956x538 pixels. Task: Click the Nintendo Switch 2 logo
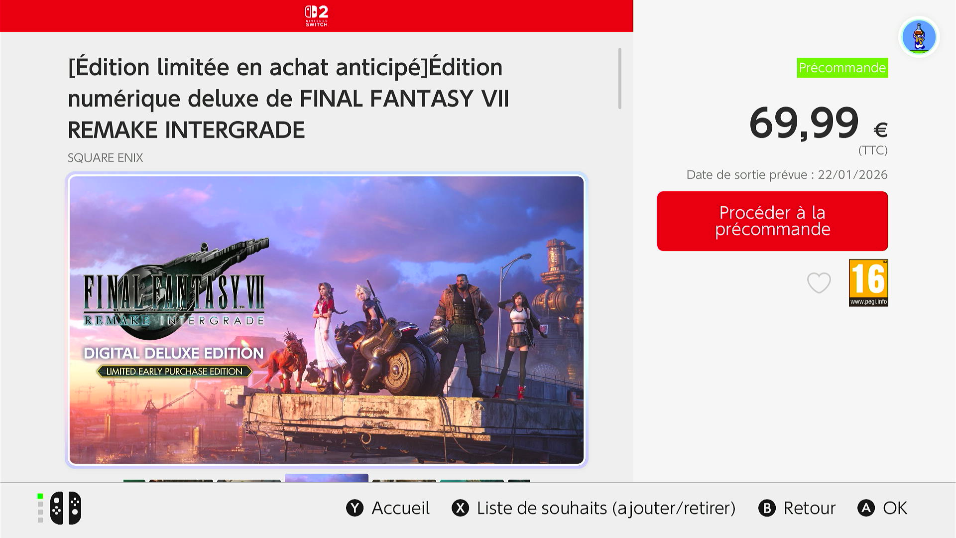pyautogui.click(x=317, y=16)
